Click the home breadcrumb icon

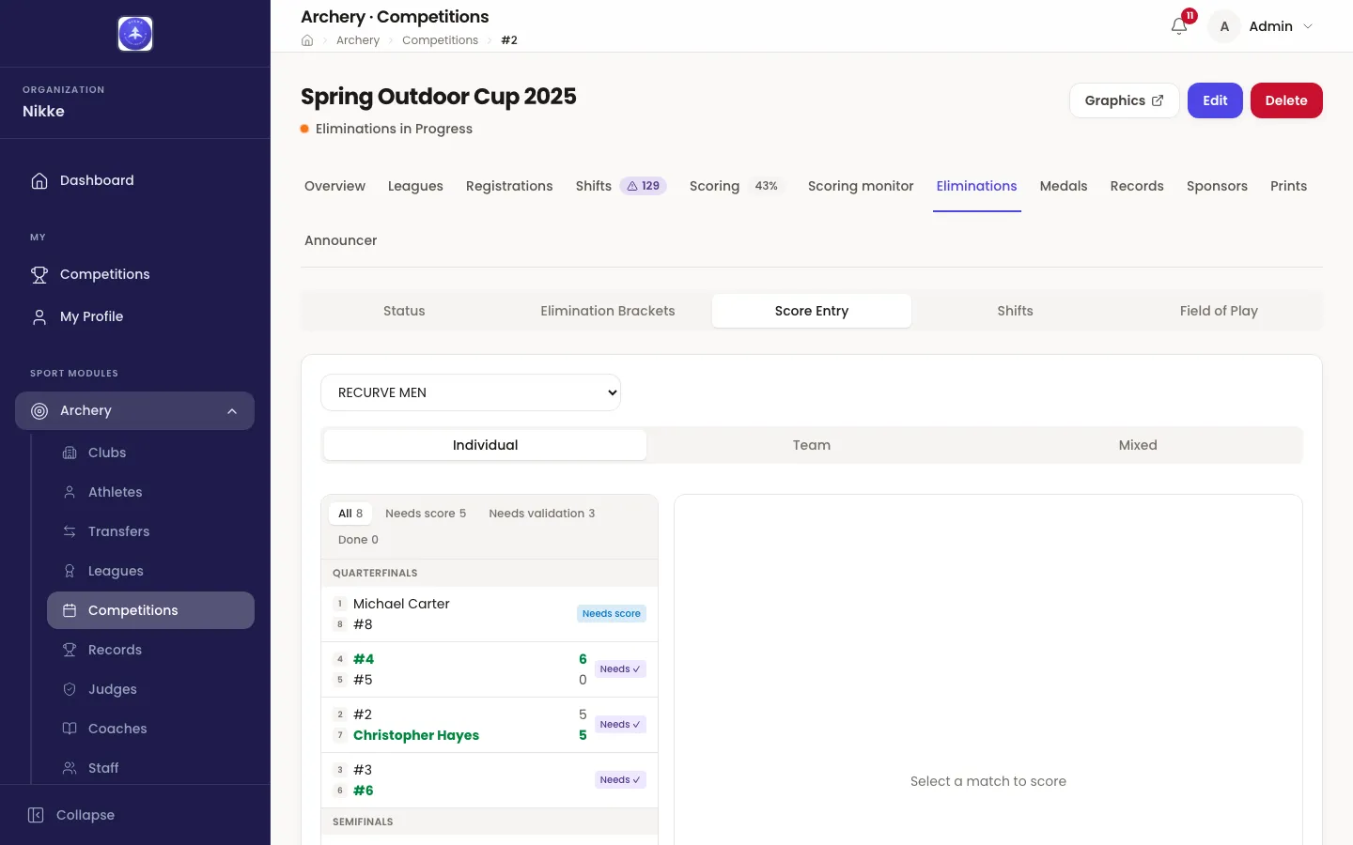click(x=307, y=40)
